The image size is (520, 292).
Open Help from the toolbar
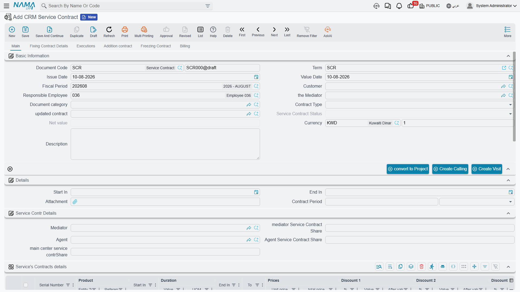(x=213, y=32)
